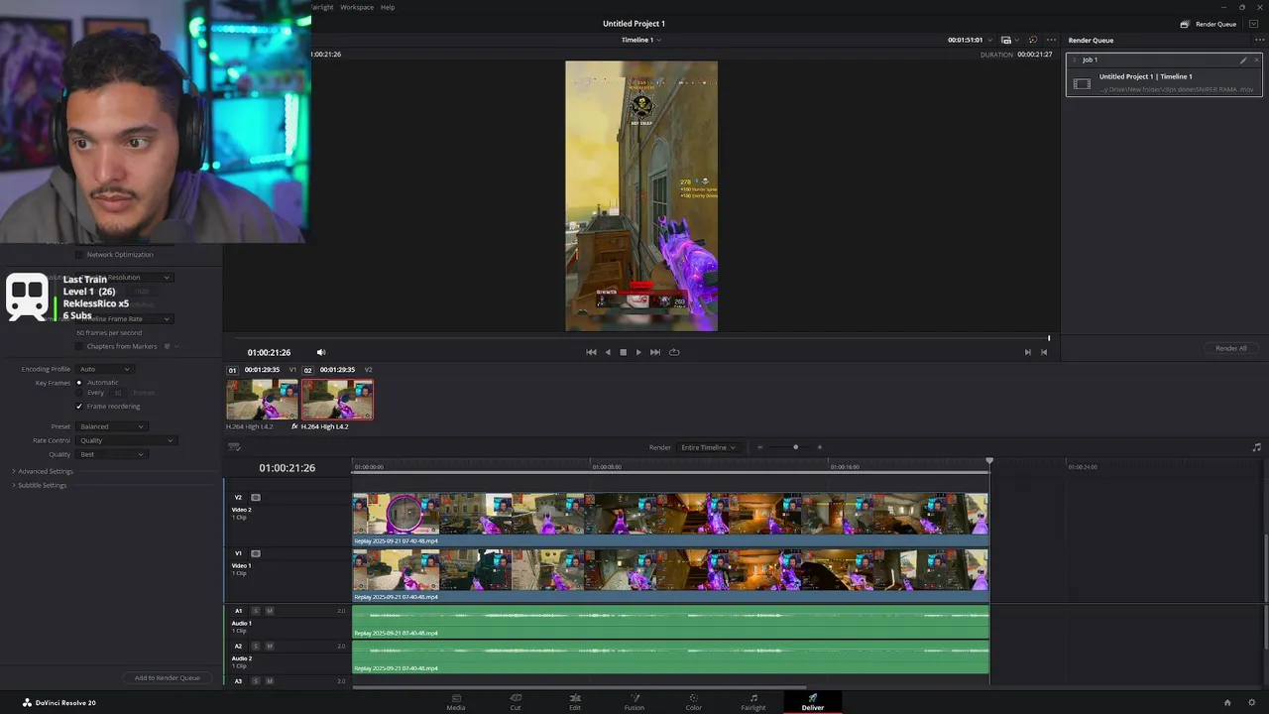Open the Workspace menu
The height and width of the screenshot is (714, 1269).
(357, 7)
